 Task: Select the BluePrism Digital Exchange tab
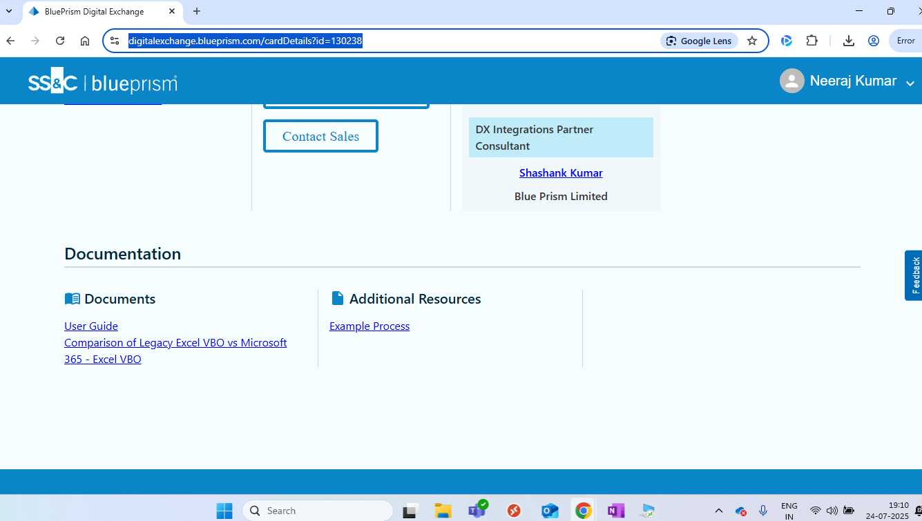point(103,11)
